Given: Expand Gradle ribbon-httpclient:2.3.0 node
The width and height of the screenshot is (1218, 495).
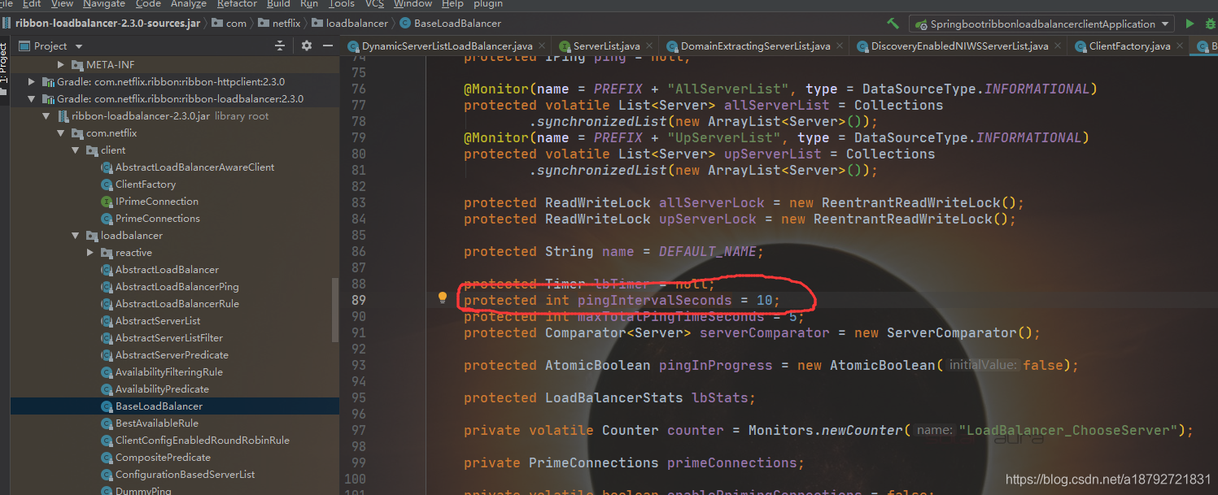Looking at the screenshot, I should 31,81.
